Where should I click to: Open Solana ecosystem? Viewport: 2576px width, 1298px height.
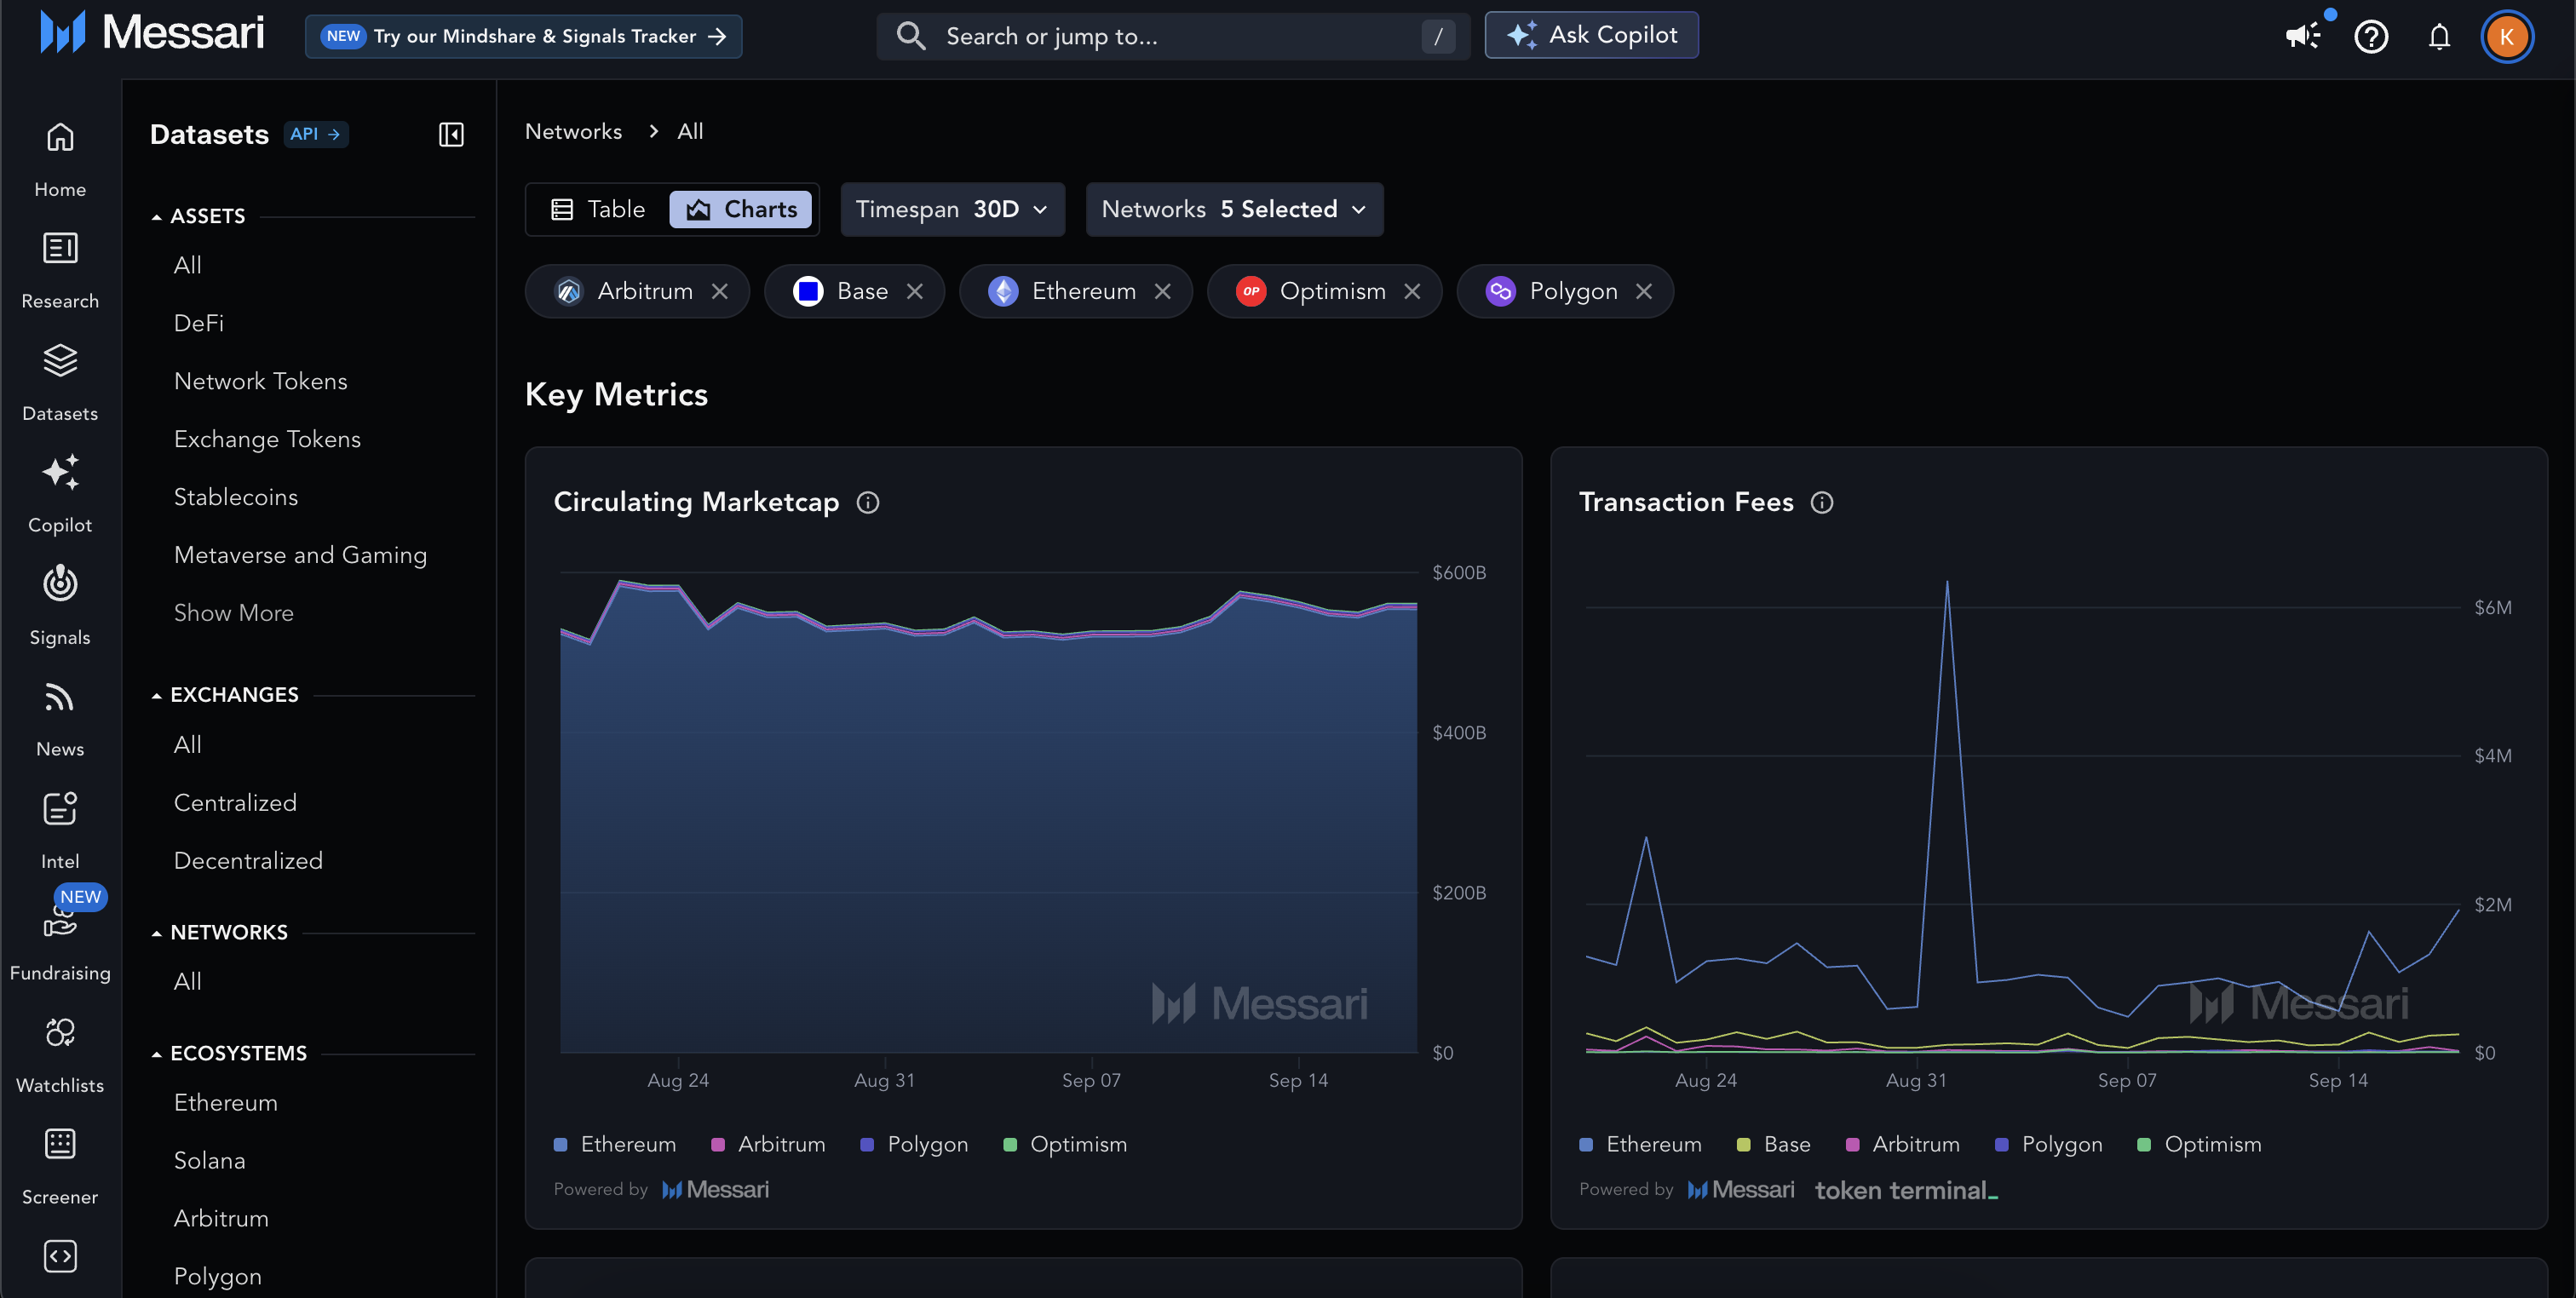tap(210, 1161)
